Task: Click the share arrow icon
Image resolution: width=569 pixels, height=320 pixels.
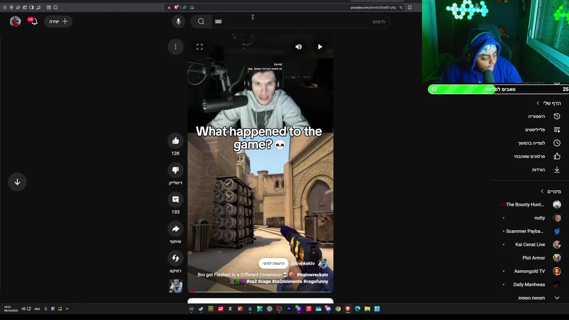Action: coord(176,229)
